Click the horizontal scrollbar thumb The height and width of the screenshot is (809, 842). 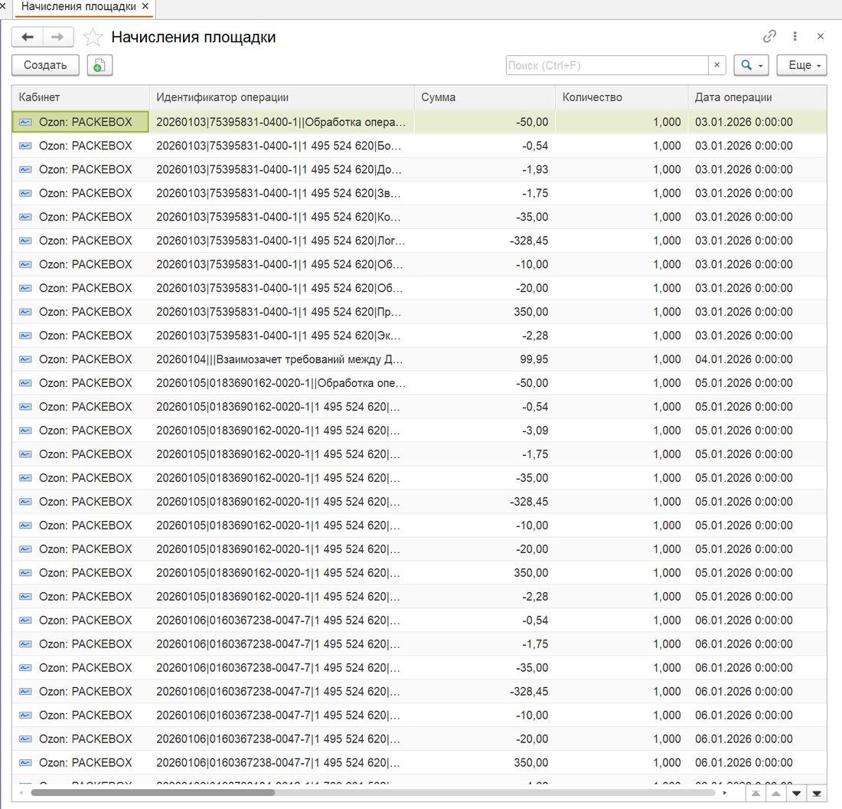click(153, 792)
